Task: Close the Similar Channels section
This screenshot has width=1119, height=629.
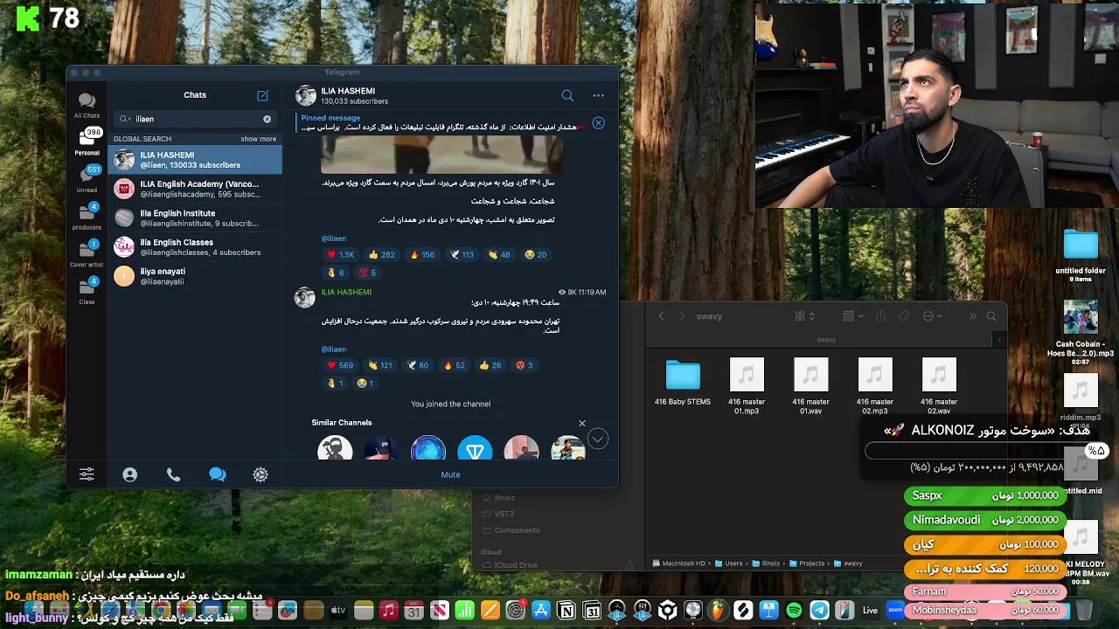Action: pos(582,424)
